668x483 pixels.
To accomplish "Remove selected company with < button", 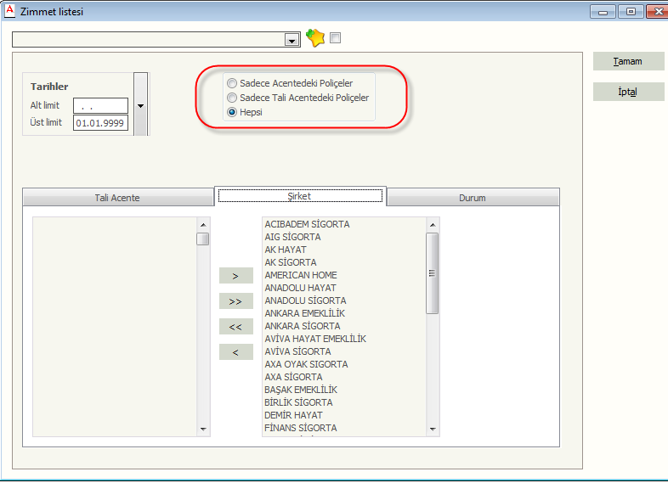I will point(235,352).
